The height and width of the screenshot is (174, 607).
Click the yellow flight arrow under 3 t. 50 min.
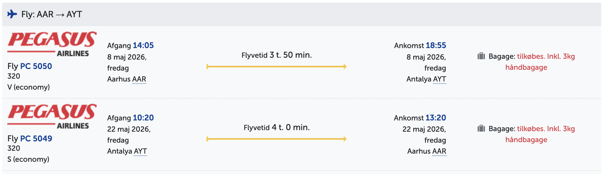(277, 67)
